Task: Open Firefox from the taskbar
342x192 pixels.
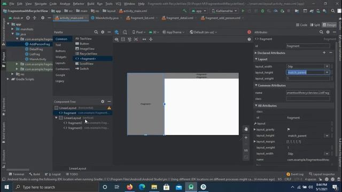Action: (x=129, y=187)
